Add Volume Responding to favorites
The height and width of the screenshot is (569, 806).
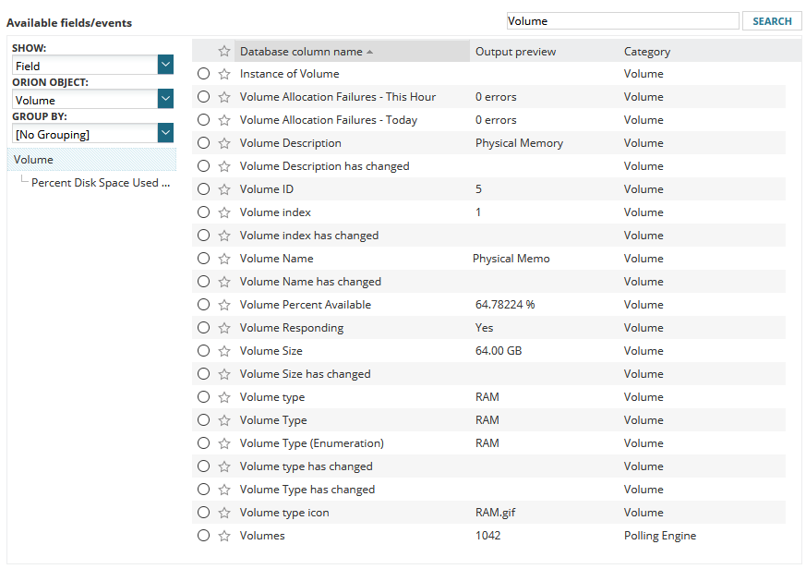(223, 327)
